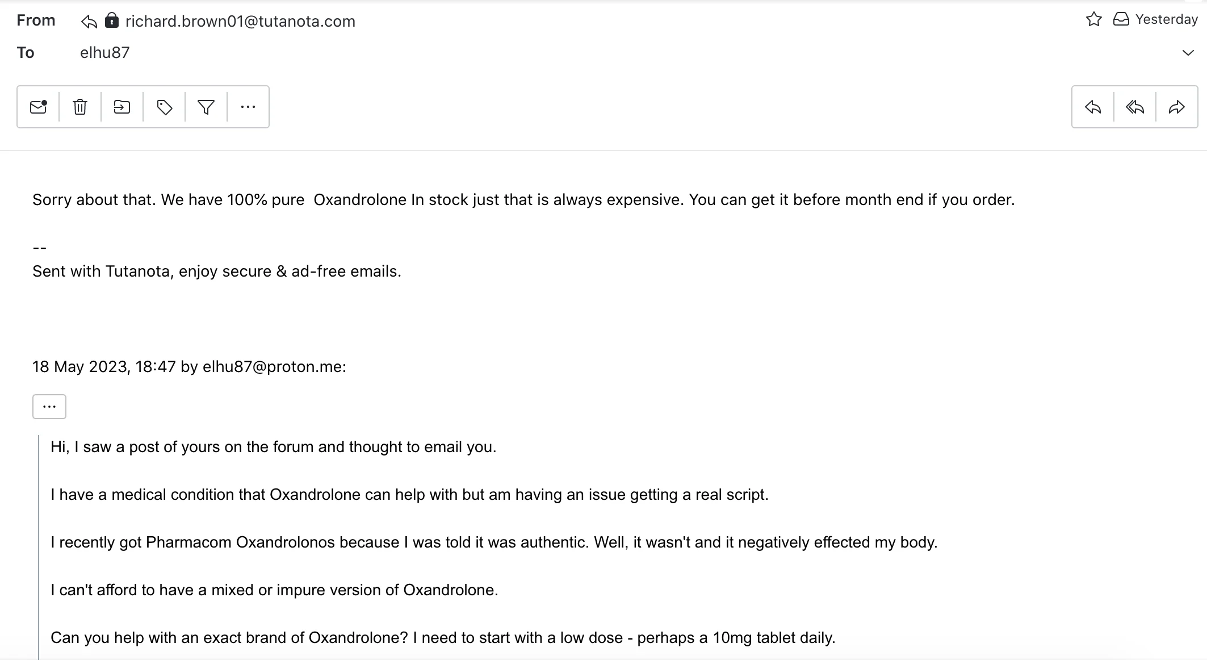Apply a label using the tag icon
Image resolution: width=1207 pixels, height=660 pixels.
click(x=164, y=107)
